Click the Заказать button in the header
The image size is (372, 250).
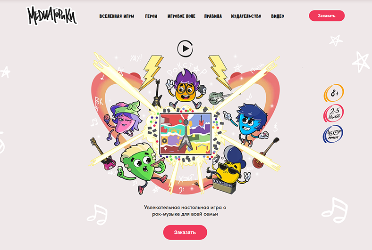point(327,16)
